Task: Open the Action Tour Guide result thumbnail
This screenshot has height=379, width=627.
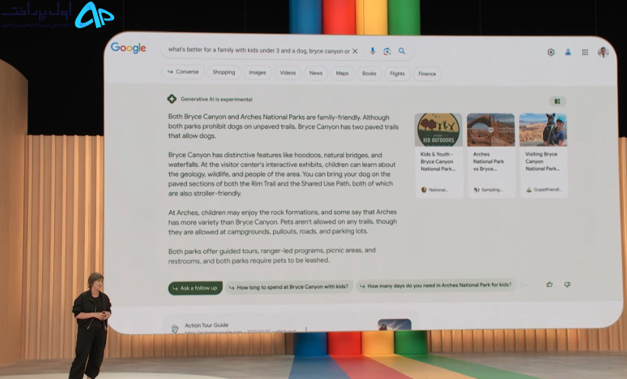Action: 394,324
